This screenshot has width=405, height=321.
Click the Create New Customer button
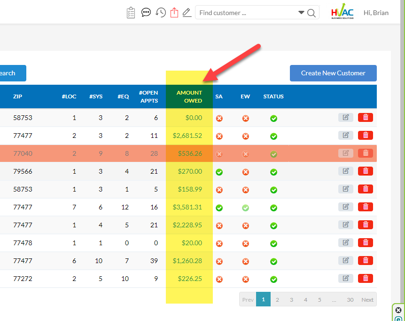tap(333, 73)
